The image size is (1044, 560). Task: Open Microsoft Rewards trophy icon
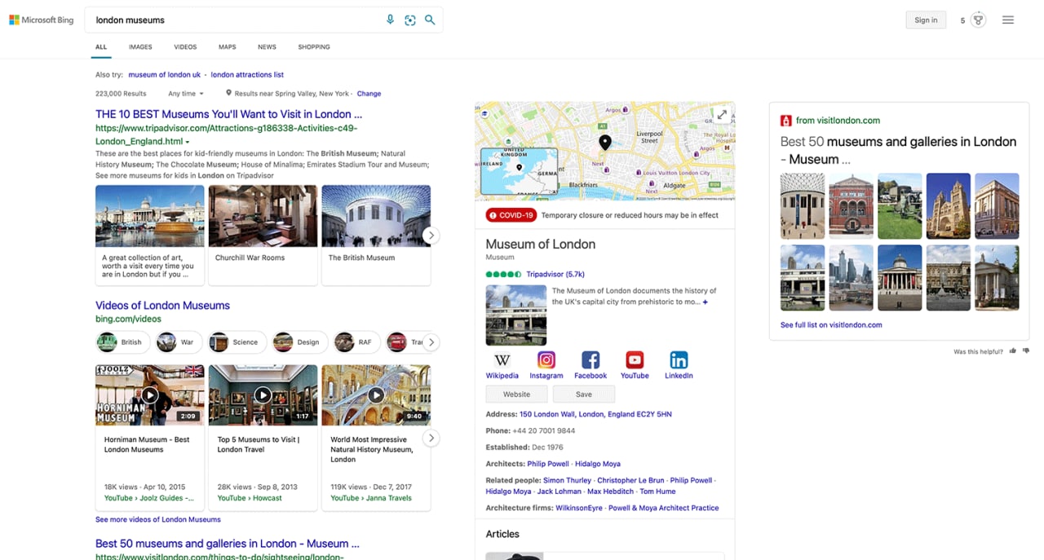(978, 20)
